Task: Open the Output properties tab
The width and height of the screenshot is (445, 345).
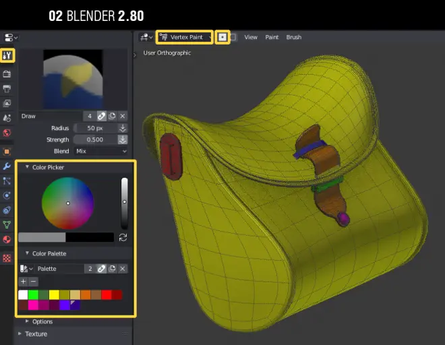Action: tap(7, 89)
